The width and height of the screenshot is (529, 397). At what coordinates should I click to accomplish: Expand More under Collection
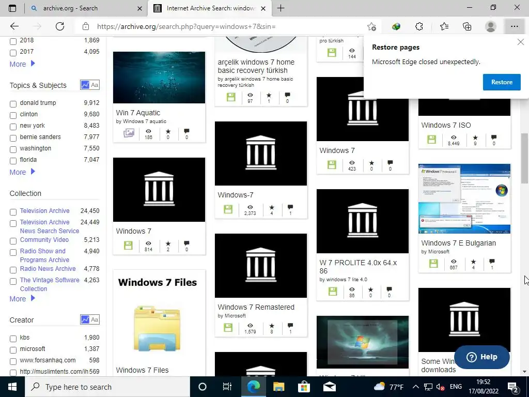click(x=22, y=299)
